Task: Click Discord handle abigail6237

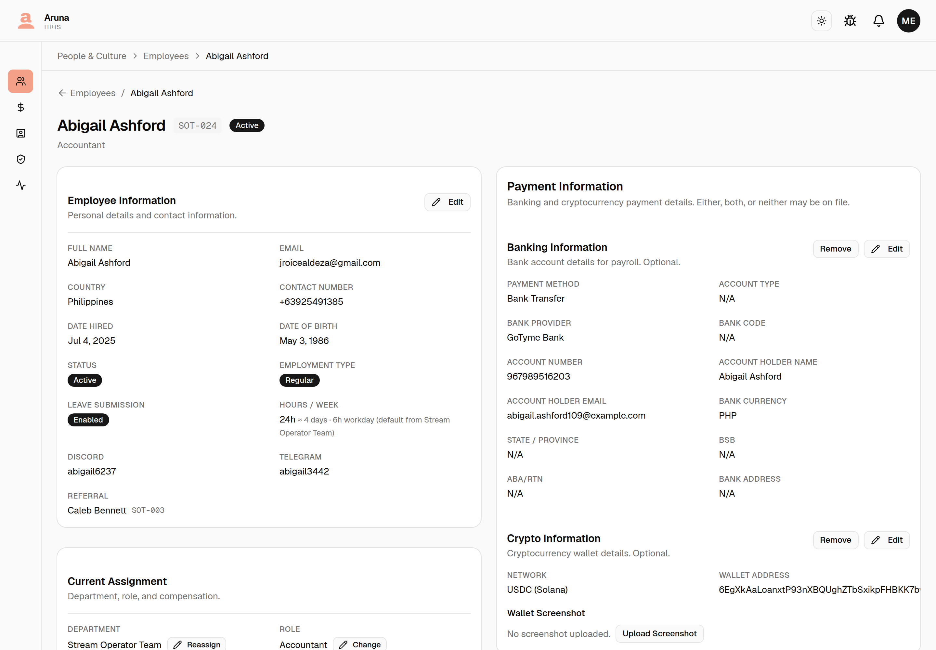Action: tap(92, 472)
